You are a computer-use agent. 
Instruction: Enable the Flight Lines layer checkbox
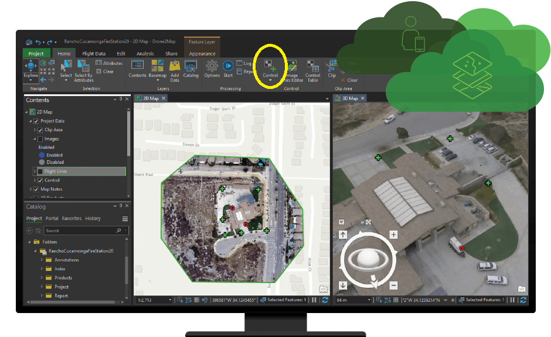[40, 171]
